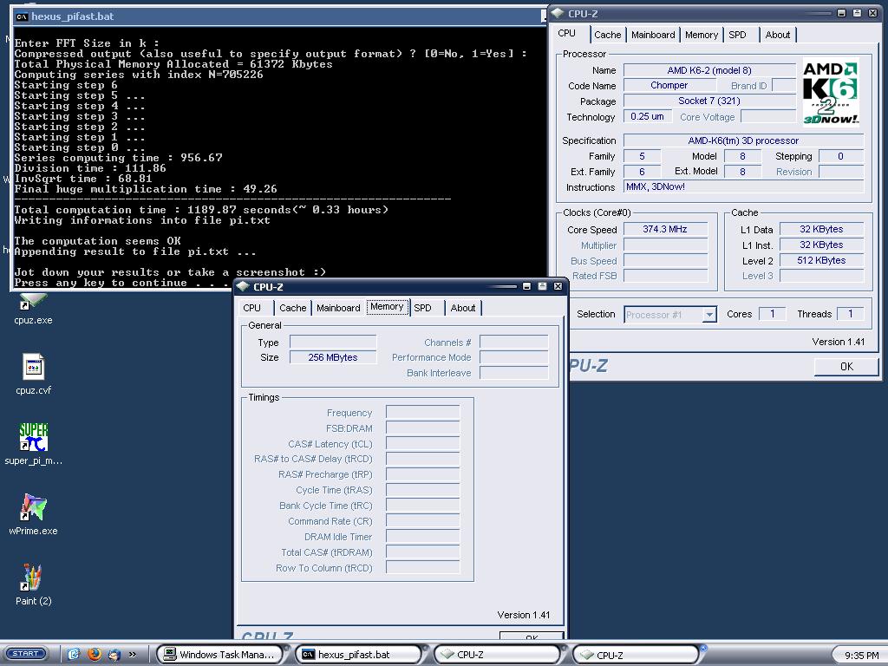Open the Firefox quick launch icon
This screenshot has height=666, width=888.
pos(94,654)
